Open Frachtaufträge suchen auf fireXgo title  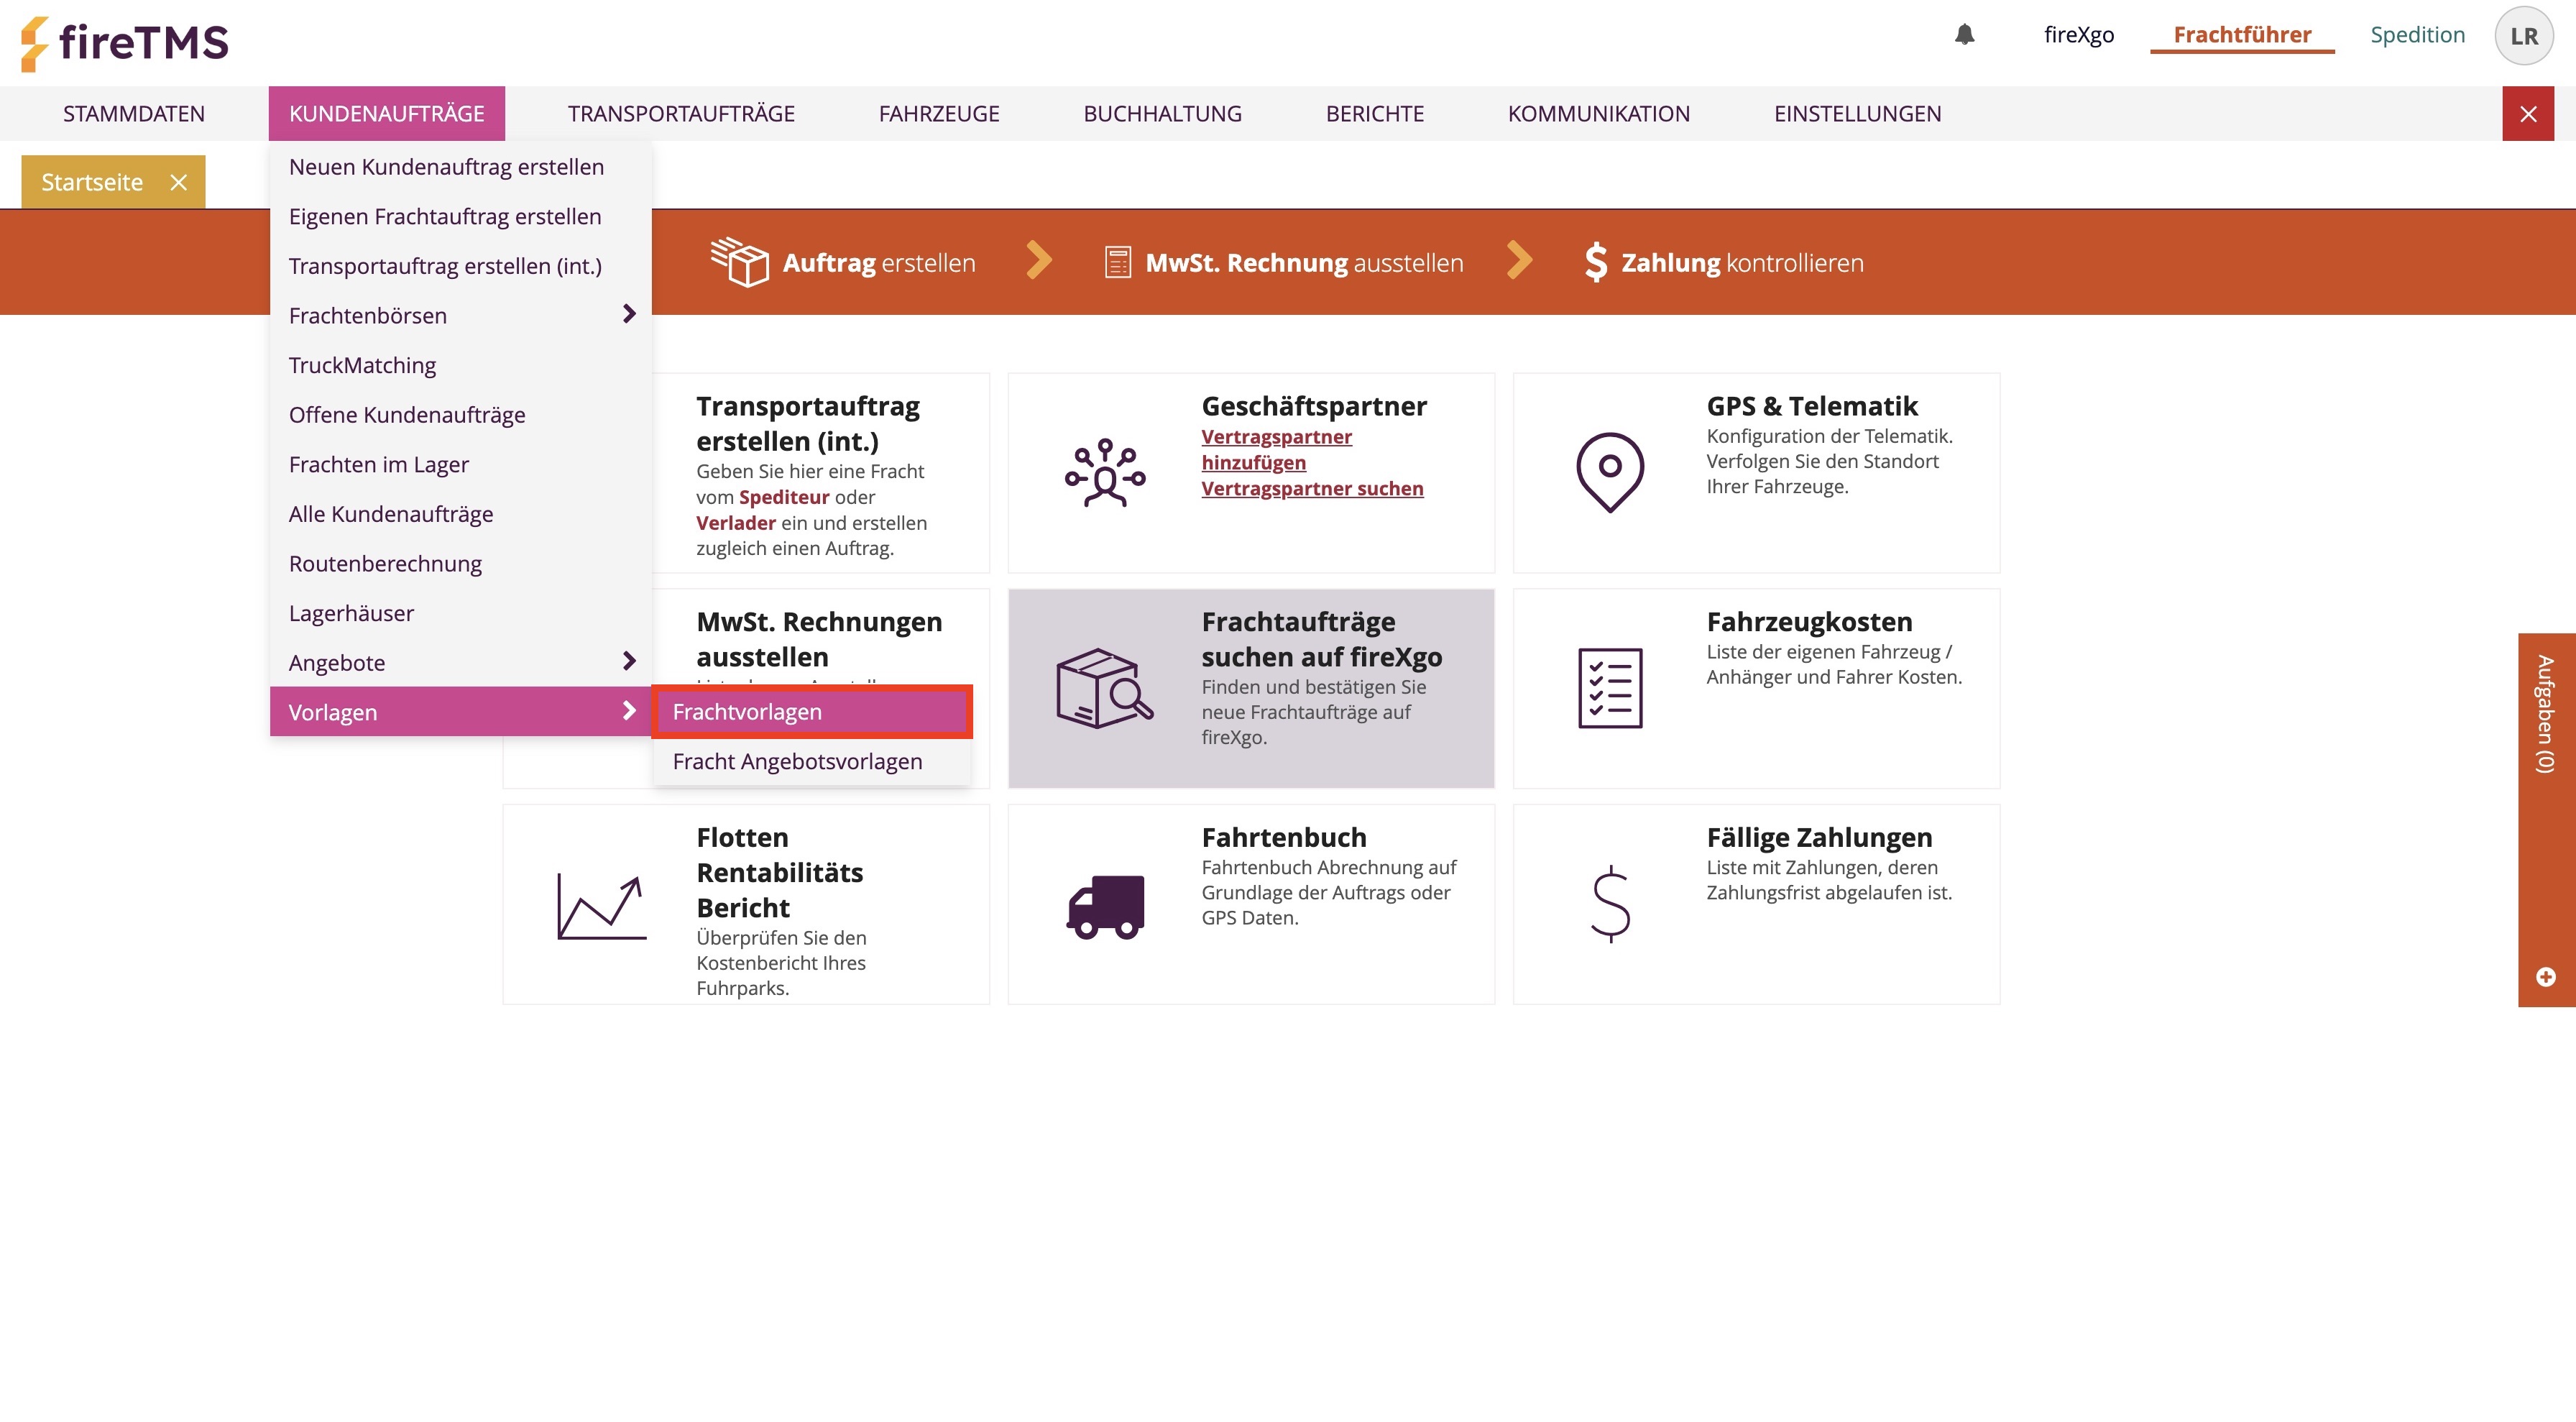click(1321, 639)
